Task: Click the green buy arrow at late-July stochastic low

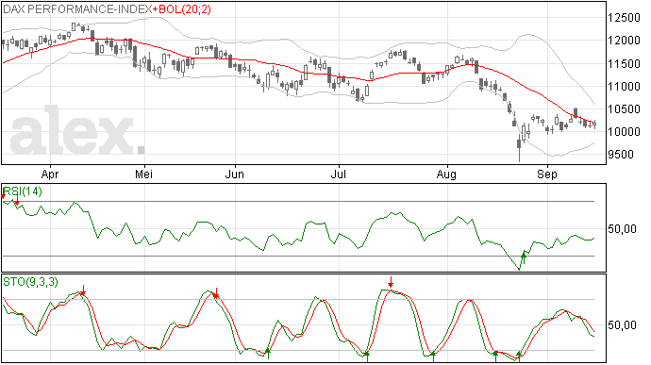Action: [433, 357]
